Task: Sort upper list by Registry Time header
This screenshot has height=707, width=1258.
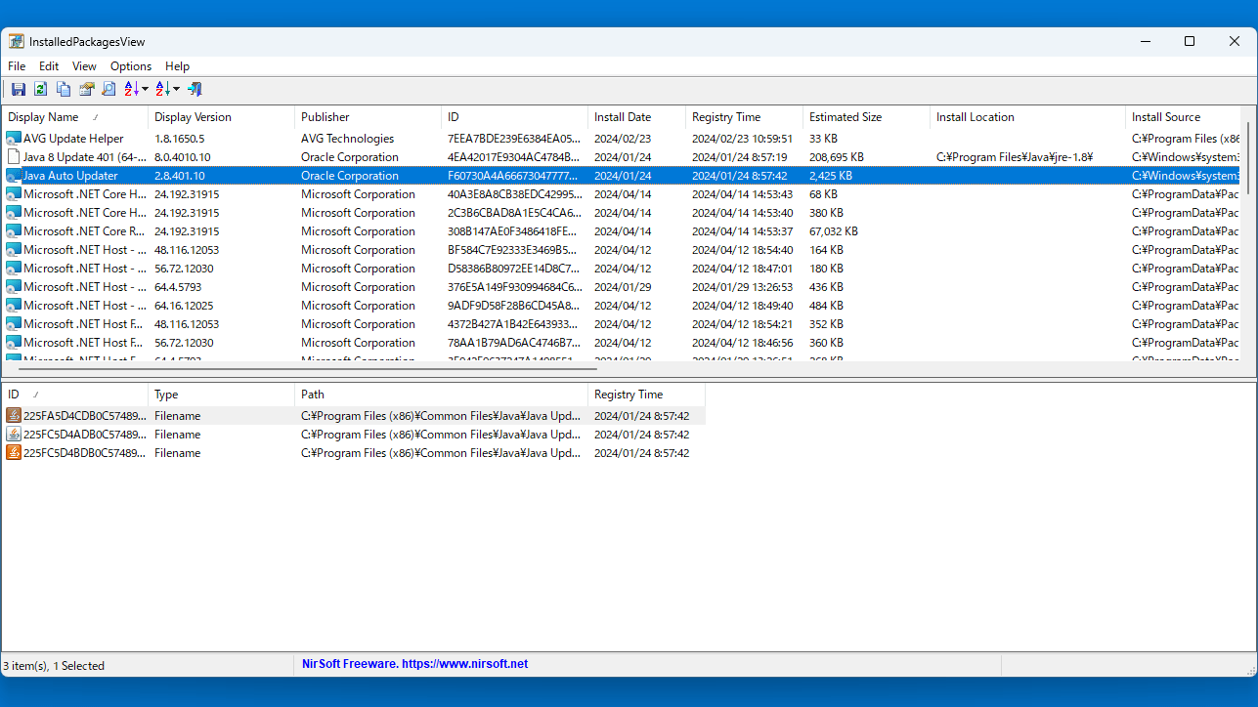Action: point(744,117)
